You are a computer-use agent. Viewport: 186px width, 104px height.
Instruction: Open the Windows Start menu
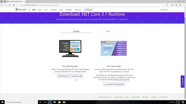tap(2, 102)
